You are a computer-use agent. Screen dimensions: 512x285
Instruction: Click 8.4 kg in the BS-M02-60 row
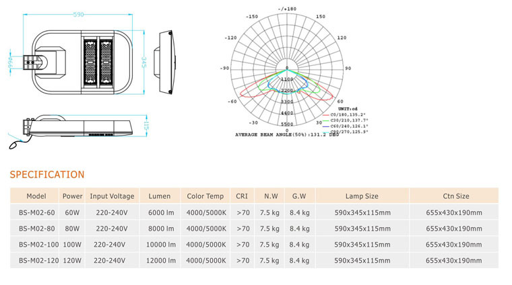299,212
